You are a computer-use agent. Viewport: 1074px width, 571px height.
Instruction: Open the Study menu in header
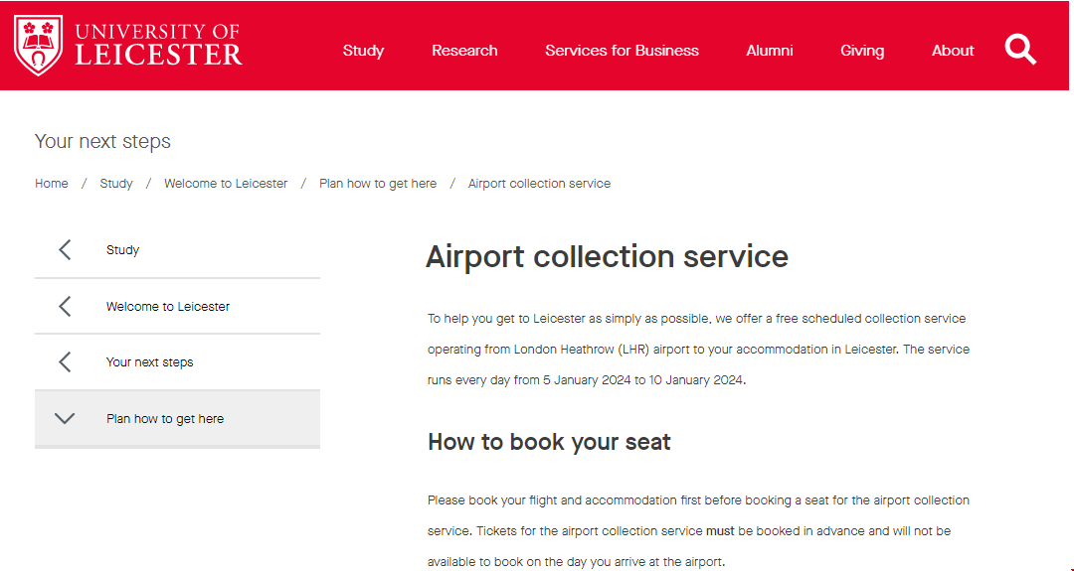tap(363, 51)
